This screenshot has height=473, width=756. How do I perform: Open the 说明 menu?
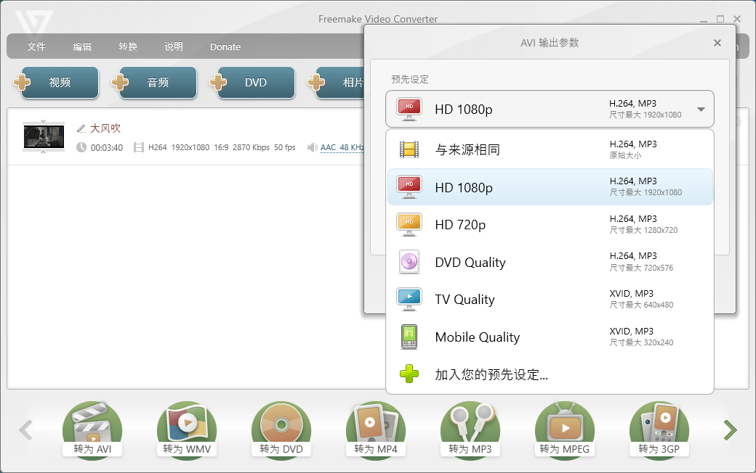tap(174, 46)
